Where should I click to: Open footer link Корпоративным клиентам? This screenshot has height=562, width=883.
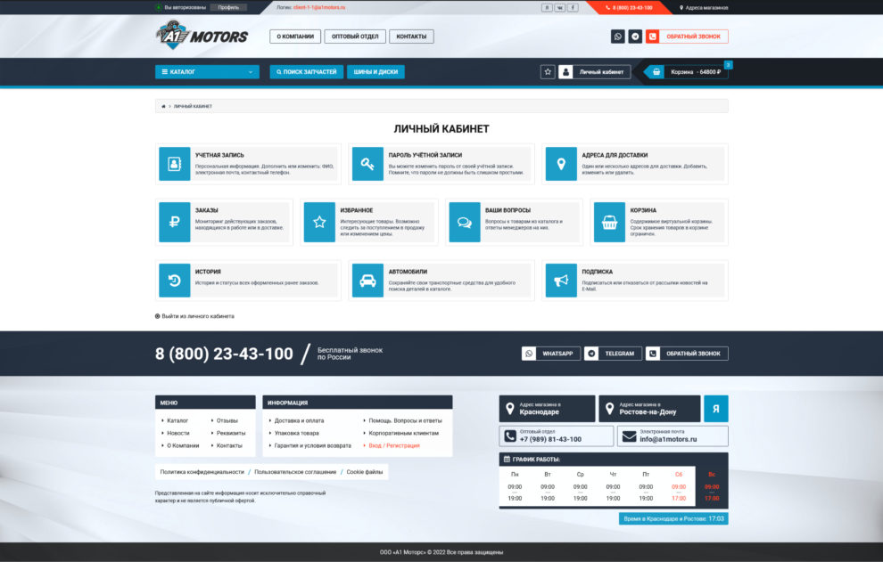(403, 433)
